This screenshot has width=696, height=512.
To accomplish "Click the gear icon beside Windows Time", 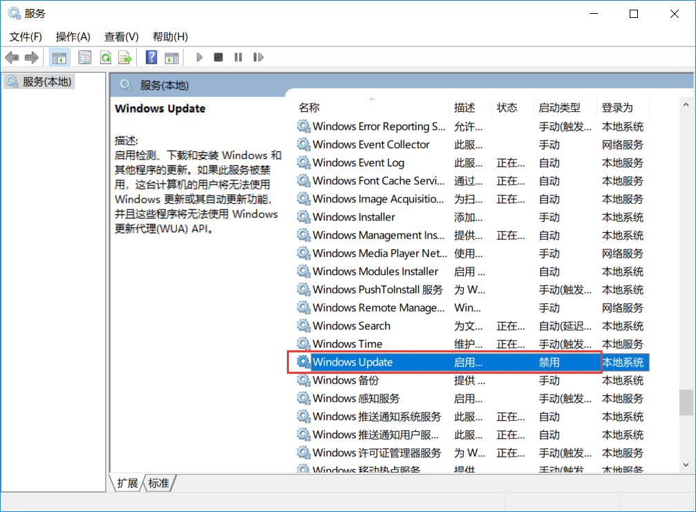I will (x=303, y=344).
